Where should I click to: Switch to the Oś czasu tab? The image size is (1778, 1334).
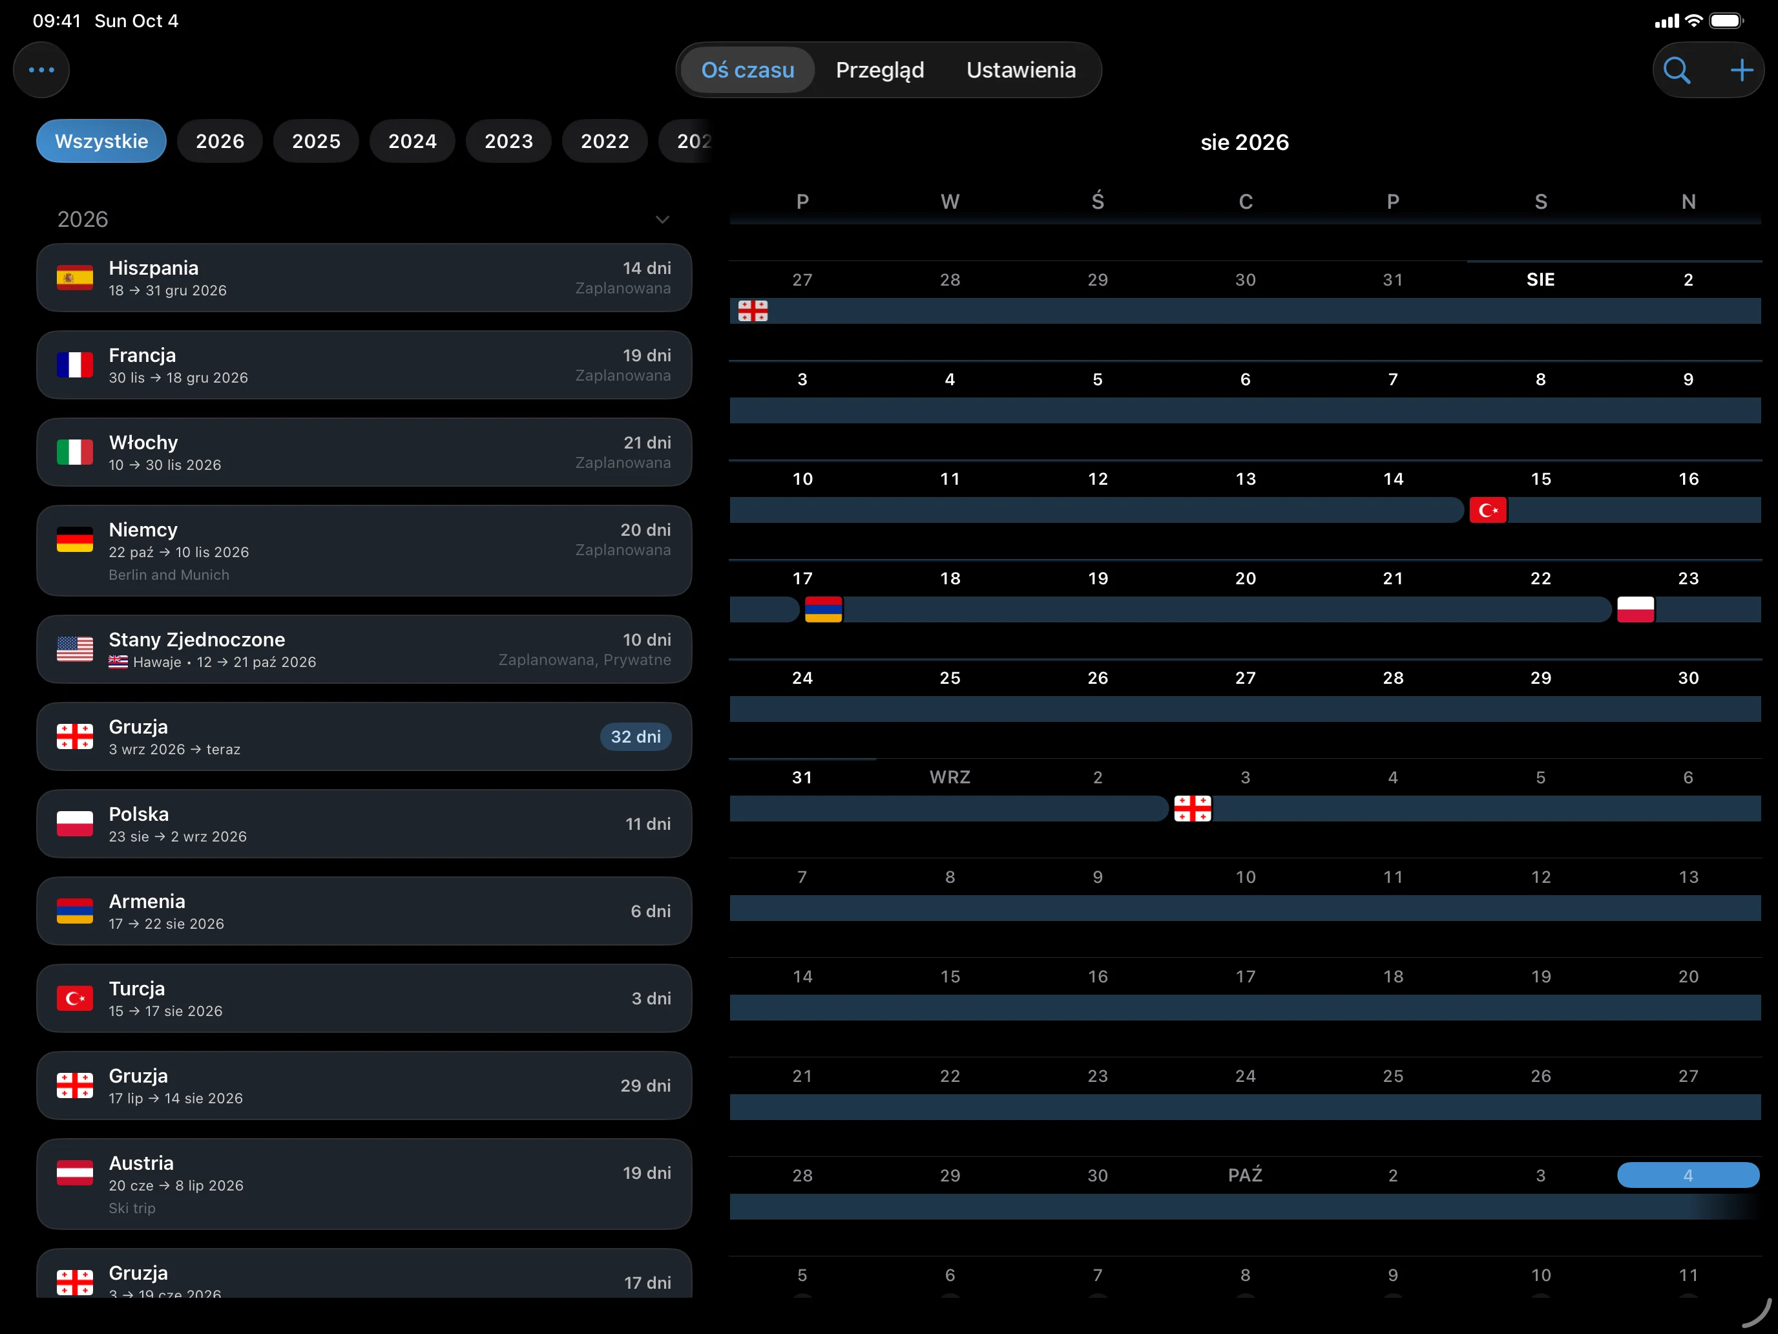(748, 70)
